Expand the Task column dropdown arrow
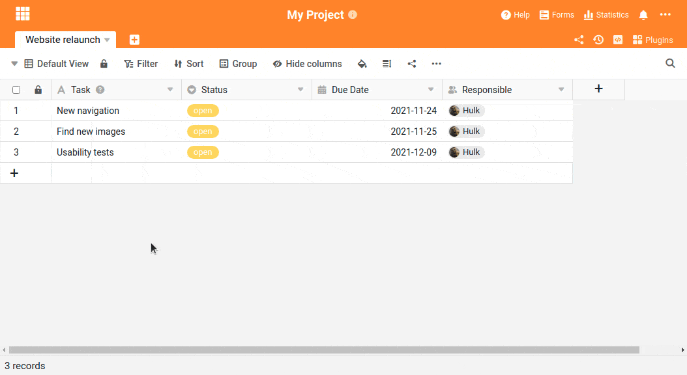Screen dimensions: 687x375 pos(170,90)
